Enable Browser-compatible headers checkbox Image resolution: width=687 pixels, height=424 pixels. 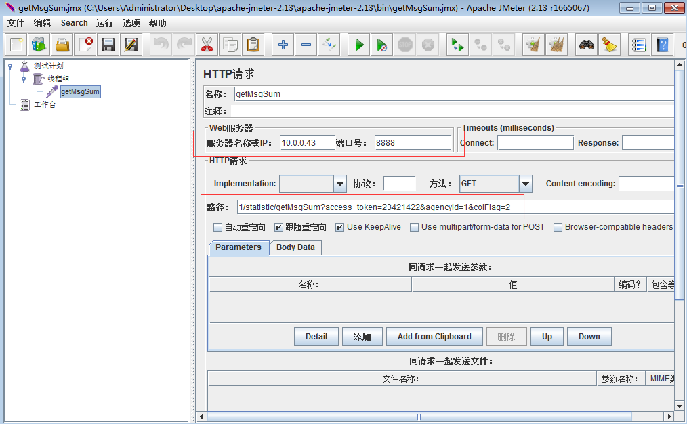558,228
